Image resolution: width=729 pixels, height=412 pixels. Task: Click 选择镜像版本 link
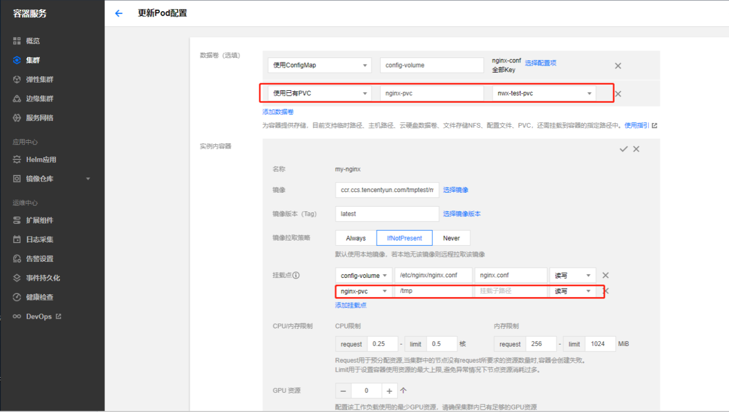[462, 214]
